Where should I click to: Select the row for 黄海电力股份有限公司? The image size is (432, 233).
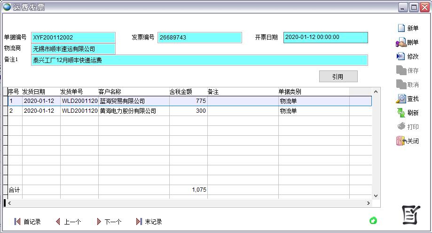(x=128, y=111)
